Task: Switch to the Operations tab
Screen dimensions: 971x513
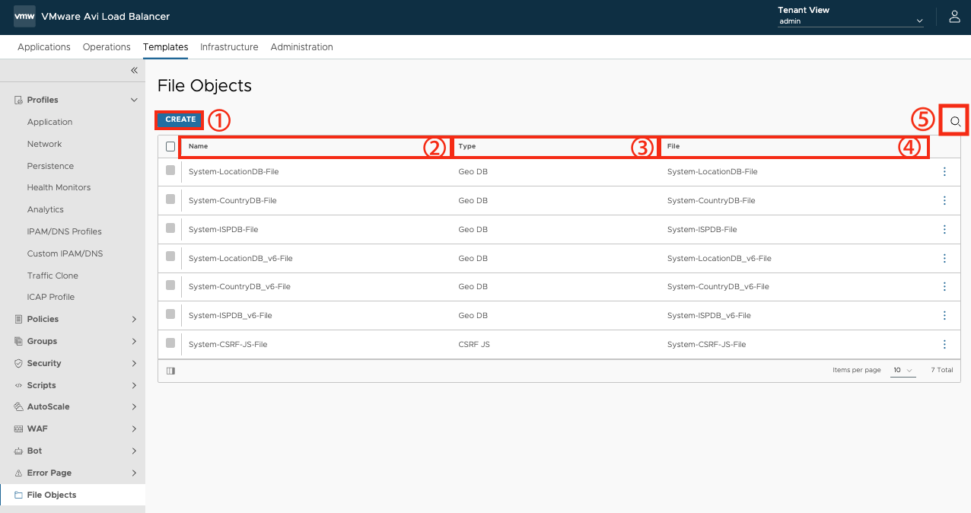Action: tap(107, 47)
